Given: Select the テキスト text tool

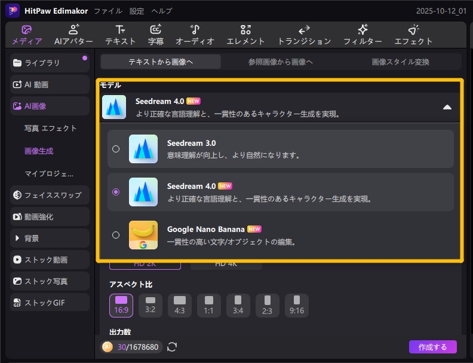Looking at the screenshot, I should coord(121,35).
